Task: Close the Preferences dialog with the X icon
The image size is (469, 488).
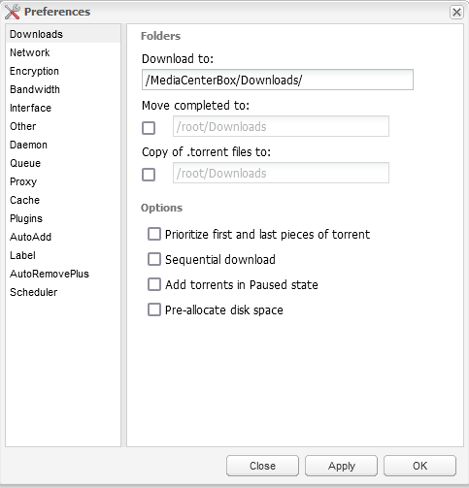Action: click(x=456, y=13)
